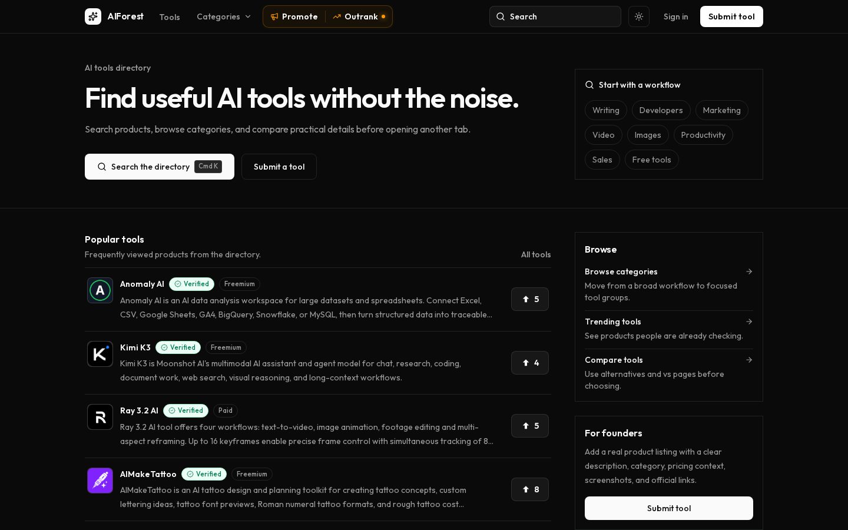This screenshot has width=848, height=530.
Task: Click the Paid tag on Ray 3.2 AI
Action: (x=226, y=410)
